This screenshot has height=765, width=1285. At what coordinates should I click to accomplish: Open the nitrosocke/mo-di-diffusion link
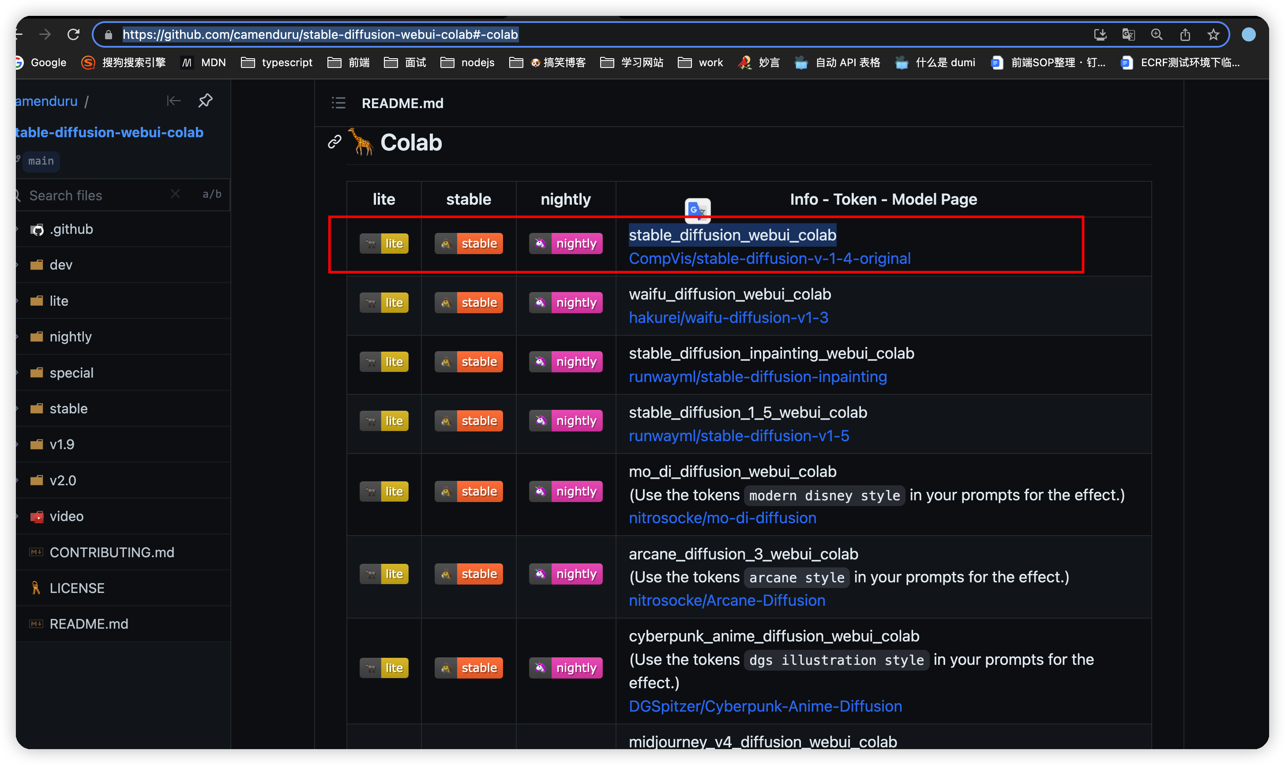click(x=722, y=518)
